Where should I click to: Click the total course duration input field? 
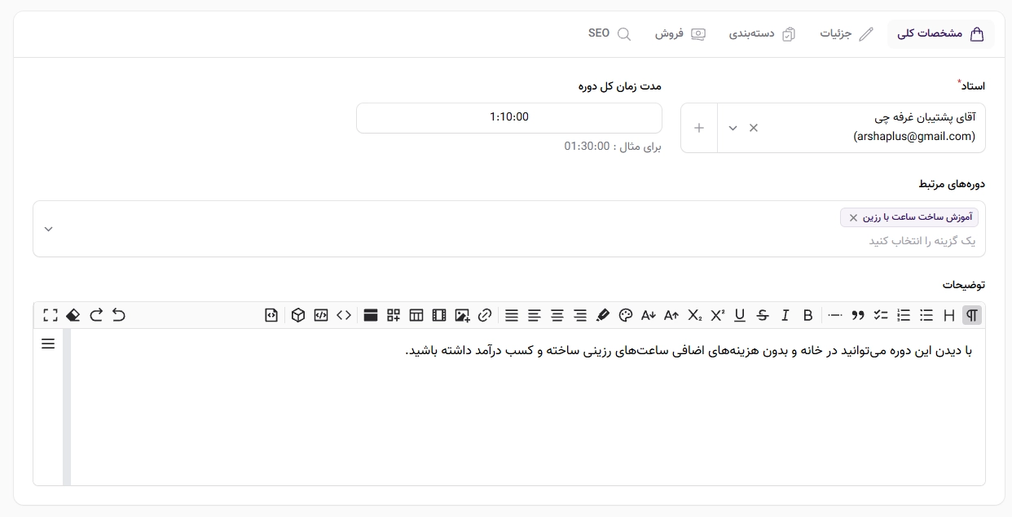coord(509,117)
